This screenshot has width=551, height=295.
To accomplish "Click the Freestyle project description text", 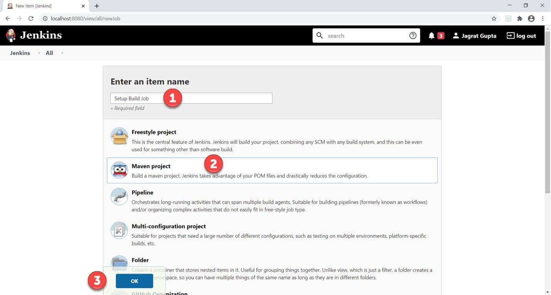I will 277,146.
